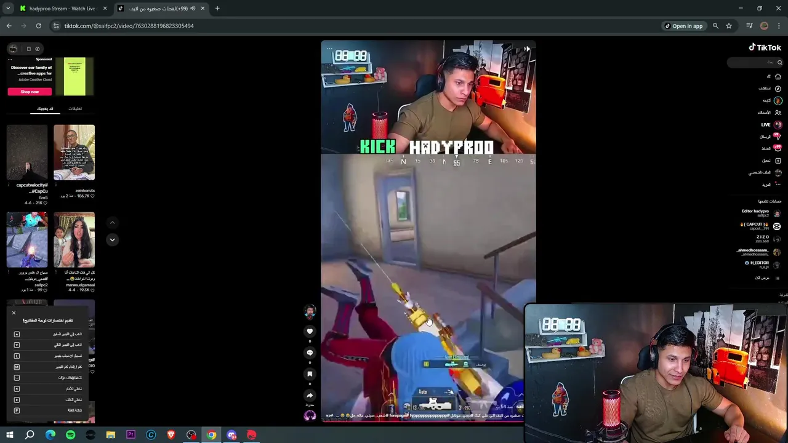The width and height of the screenshot is (788, 443).
Task: Close the TikTok browser tab
Action: pos(203,9)
